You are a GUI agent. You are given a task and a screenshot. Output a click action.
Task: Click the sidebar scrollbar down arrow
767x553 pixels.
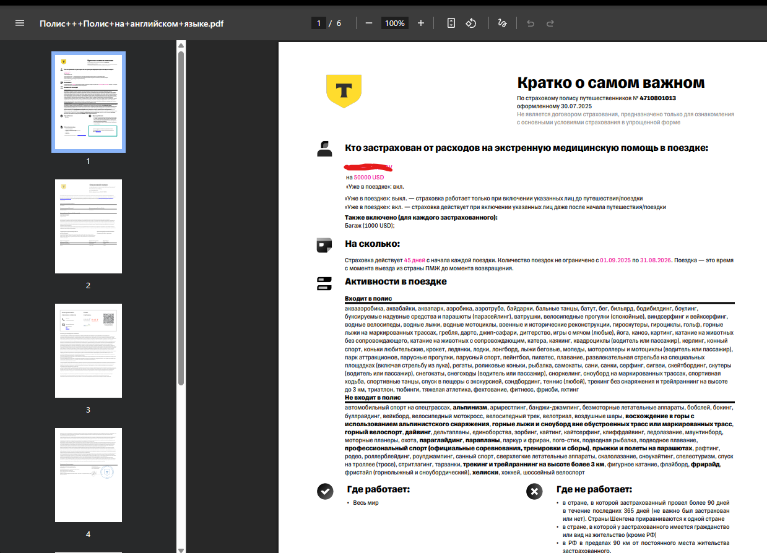pos(181,549)
